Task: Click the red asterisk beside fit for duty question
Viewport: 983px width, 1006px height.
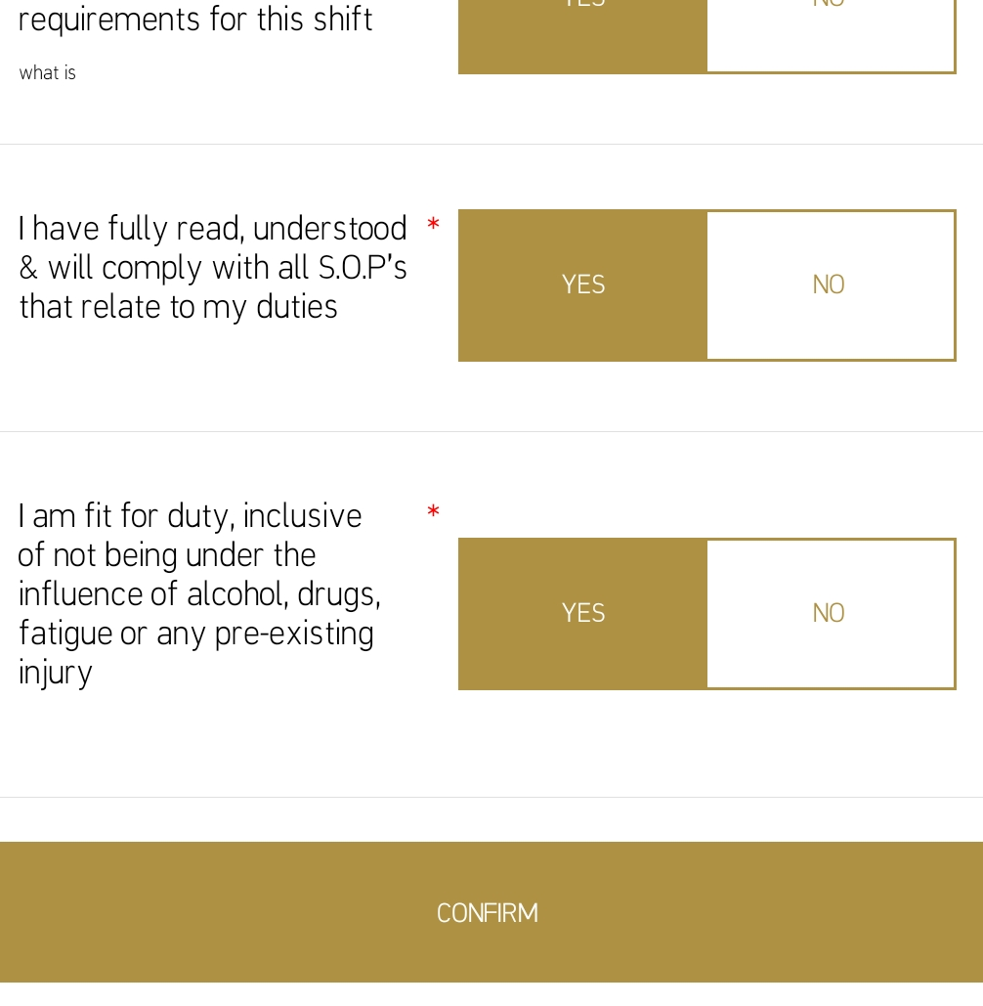Action: pos(433,512)
